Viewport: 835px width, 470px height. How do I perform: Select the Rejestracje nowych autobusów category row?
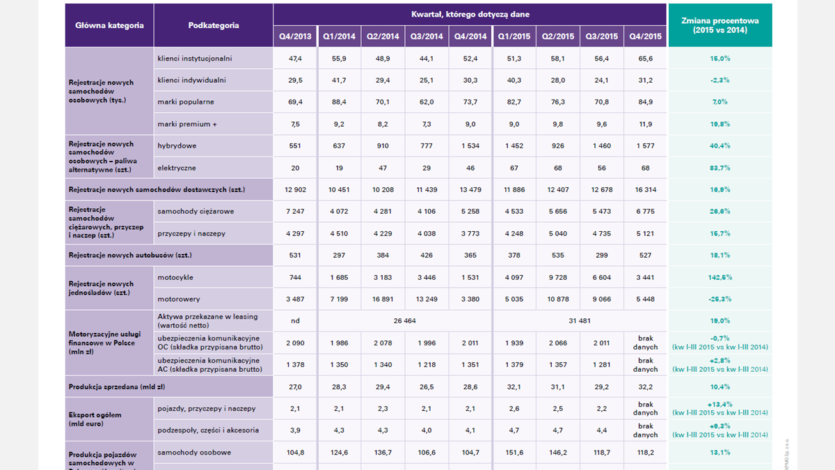130,256
